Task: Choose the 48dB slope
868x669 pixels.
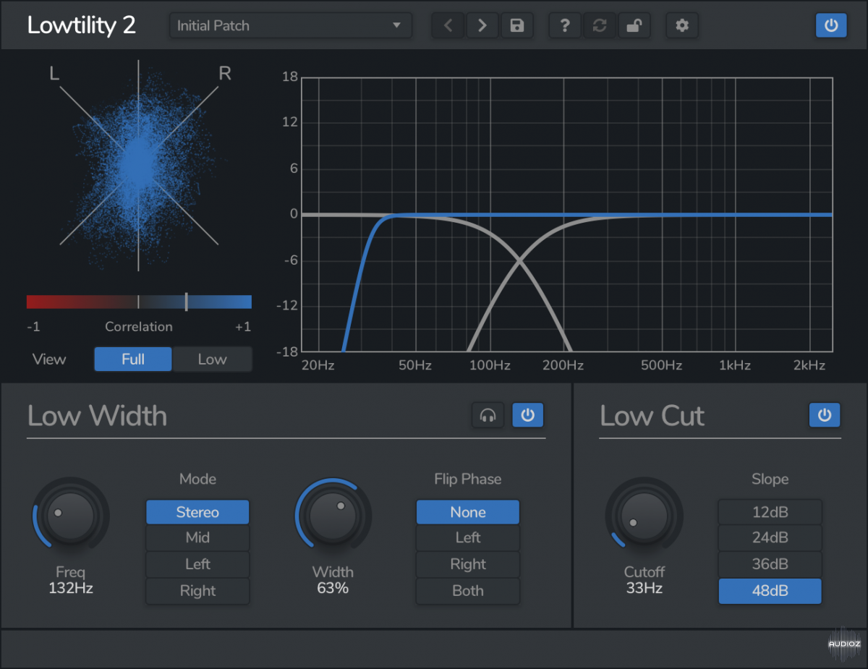Action: click(770, 591)
